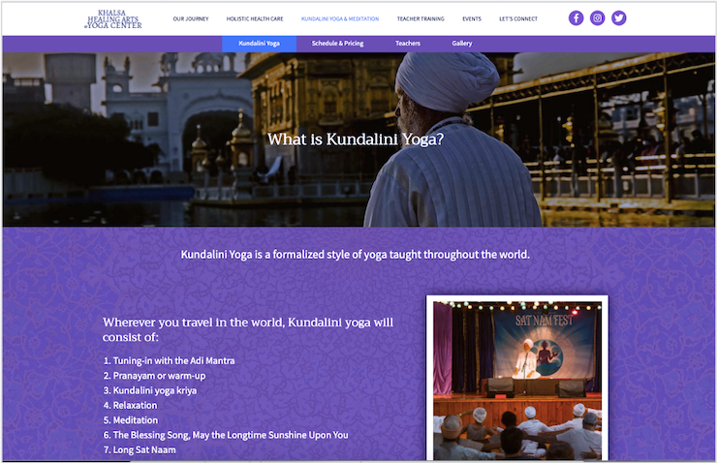Select the Kundalini Yoga sub-tab

pyautogui.click(x=260, y=44)
